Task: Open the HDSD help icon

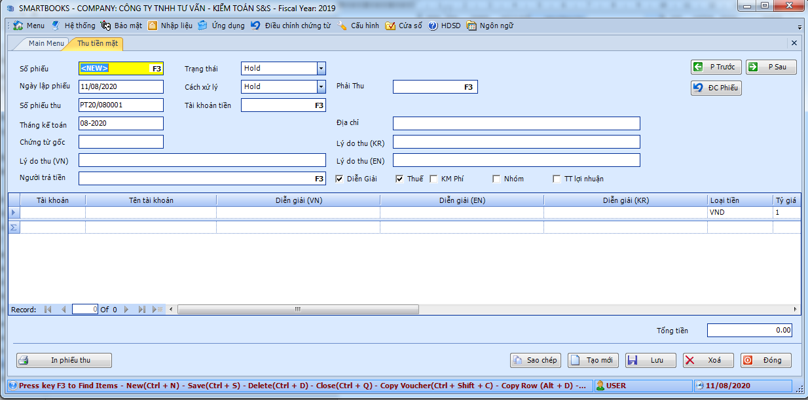Action: coord(433,26)
